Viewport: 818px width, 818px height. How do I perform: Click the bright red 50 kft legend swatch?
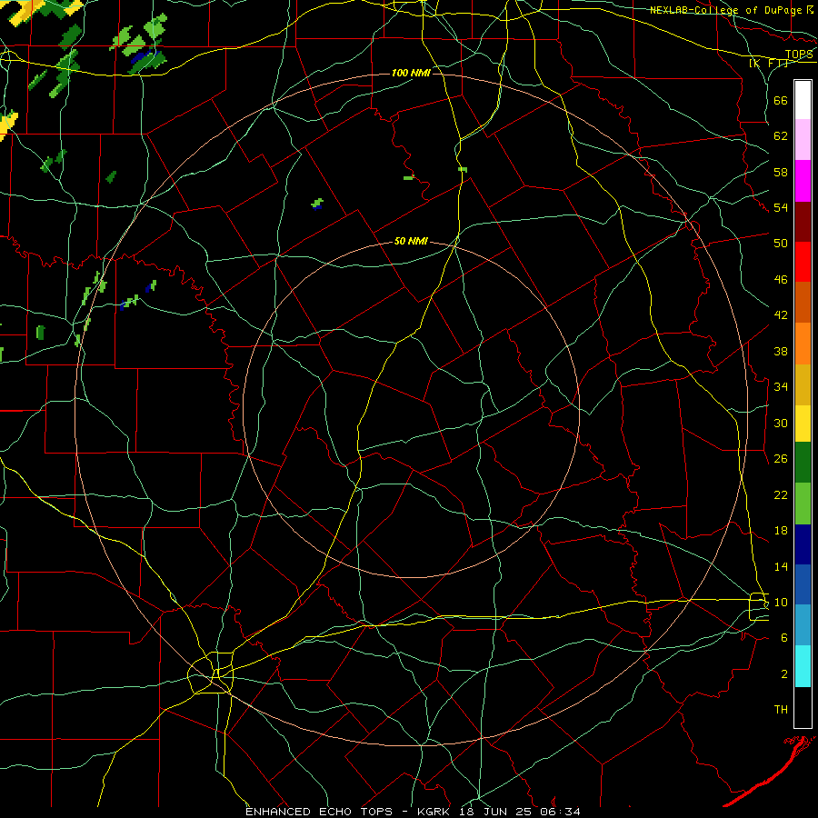[803, 262]
